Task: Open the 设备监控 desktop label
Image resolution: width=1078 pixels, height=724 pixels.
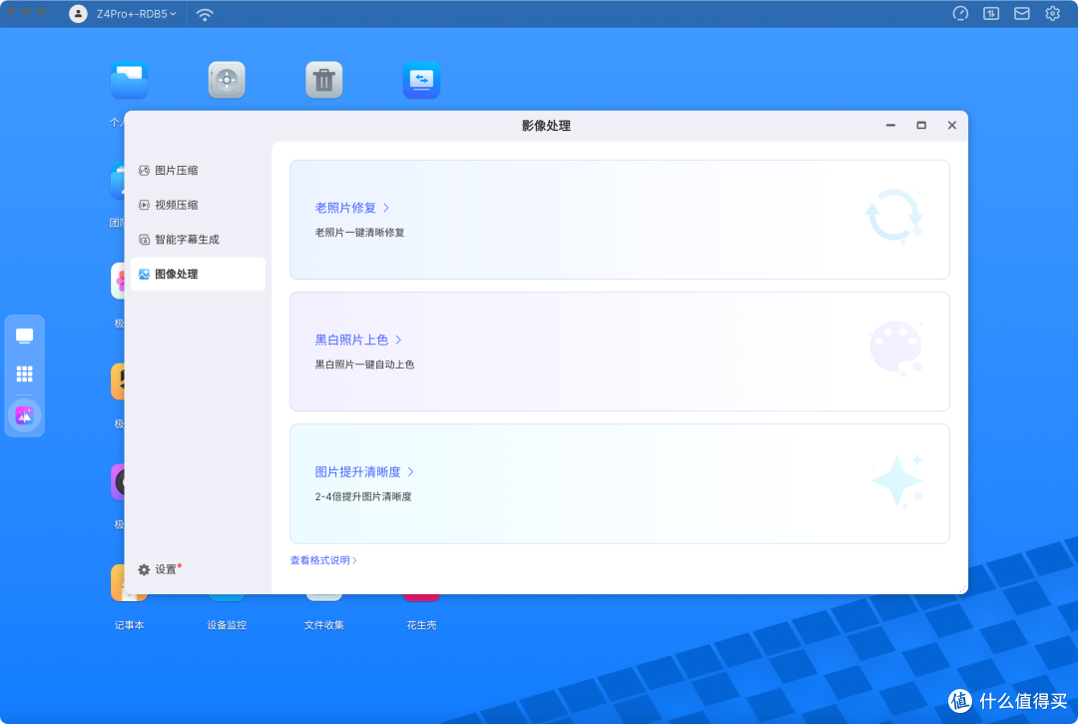Action: pos(227,625)
